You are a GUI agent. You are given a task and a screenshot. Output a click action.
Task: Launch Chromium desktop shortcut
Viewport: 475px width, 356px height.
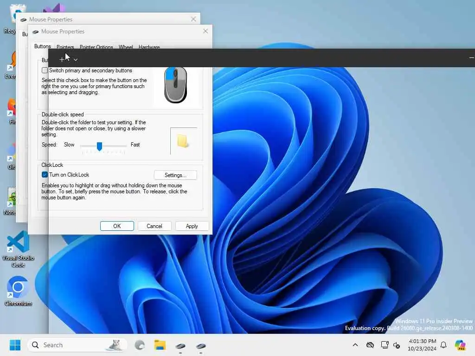pyautogui.click(x=18, y=291)
